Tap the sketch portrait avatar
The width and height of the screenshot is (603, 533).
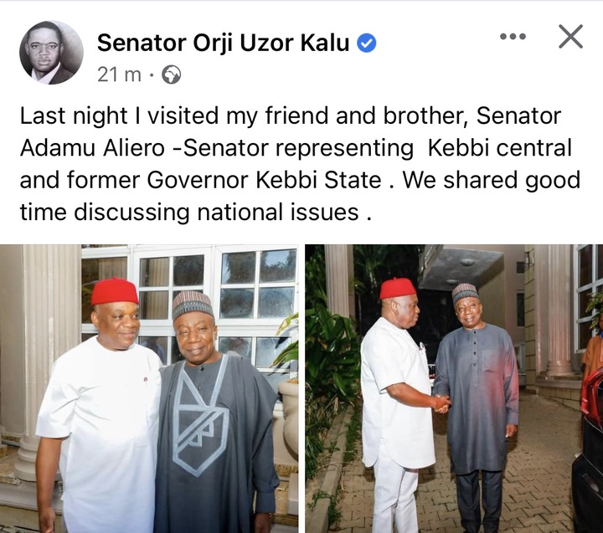pos(51,53)
